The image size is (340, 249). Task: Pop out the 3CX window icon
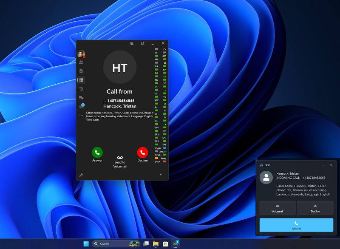pos(142,43)
